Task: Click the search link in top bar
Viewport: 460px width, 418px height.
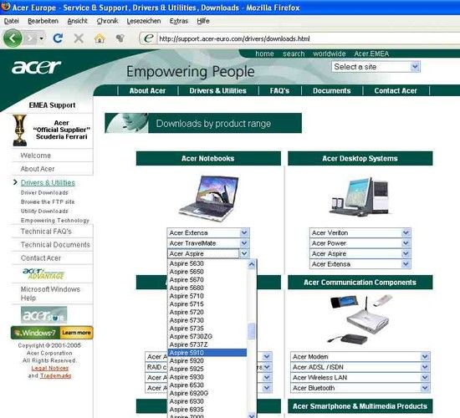Action: 294,54
